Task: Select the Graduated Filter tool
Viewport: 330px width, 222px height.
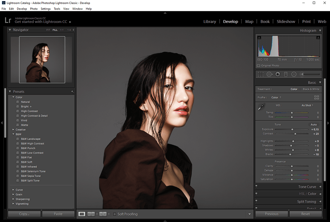Action: 286,74
